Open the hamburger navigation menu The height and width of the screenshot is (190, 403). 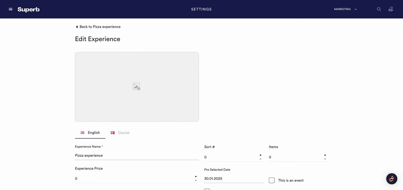point(11,9)
